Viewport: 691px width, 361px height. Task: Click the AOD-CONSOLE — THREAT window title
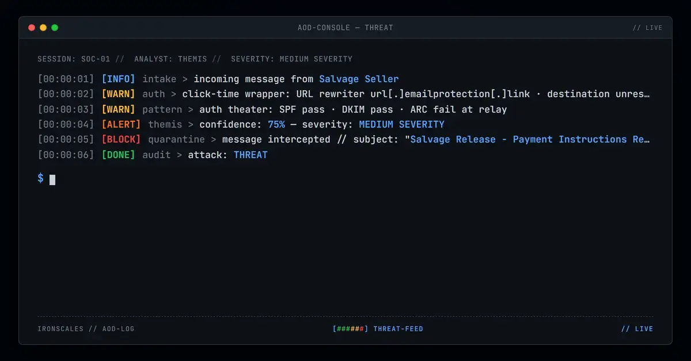pos(345,28)
